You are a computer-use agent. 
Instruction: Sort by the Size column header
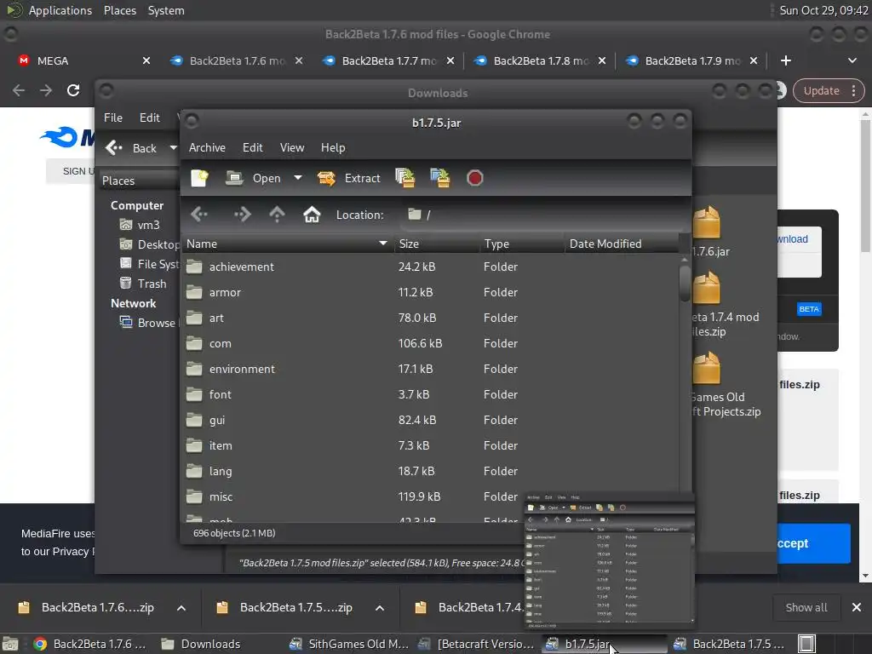click(436, 244)
